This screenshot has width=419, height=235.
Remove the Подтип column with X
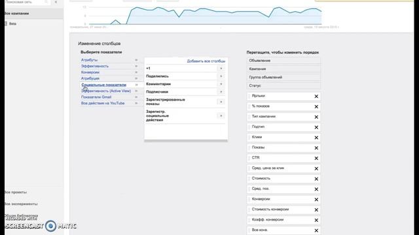click(x=316, y=127)
